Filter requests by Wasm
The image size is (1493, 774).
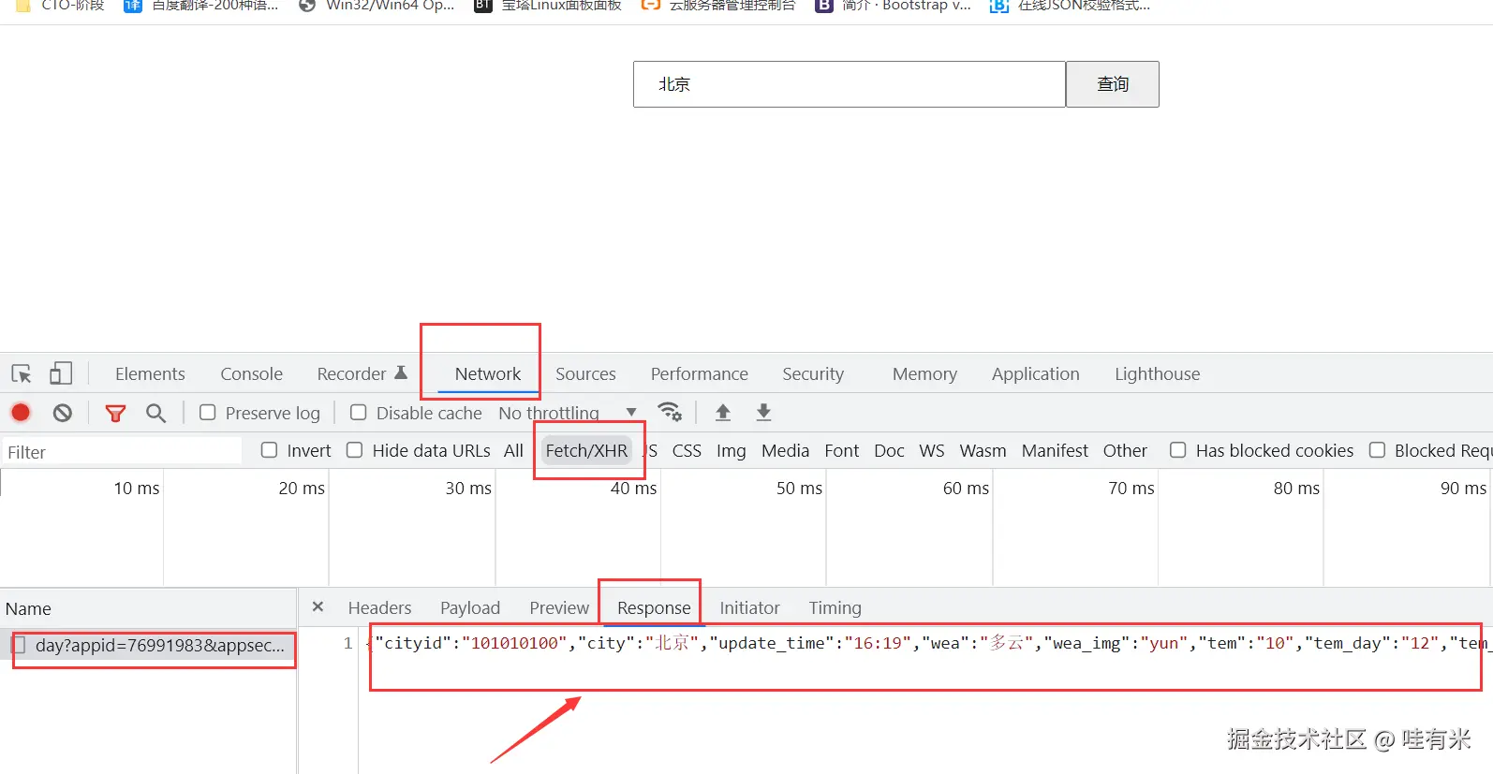983,450
